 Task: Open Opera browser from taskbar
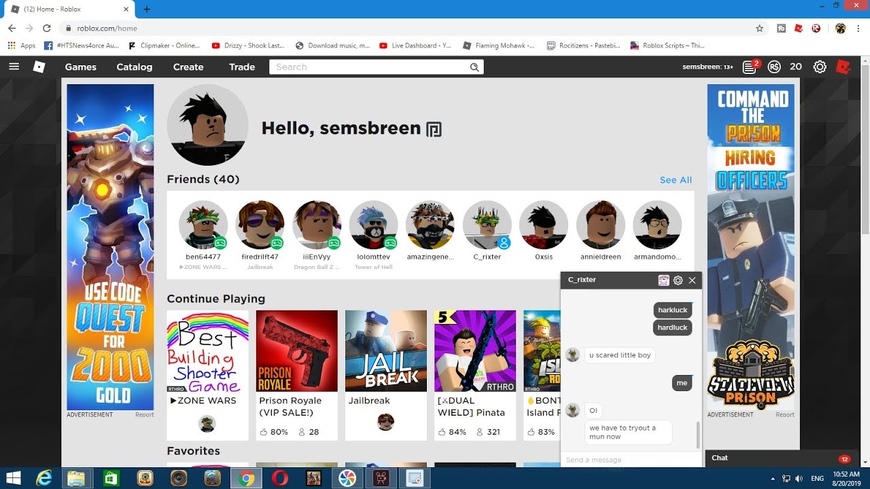click(279, 478)
